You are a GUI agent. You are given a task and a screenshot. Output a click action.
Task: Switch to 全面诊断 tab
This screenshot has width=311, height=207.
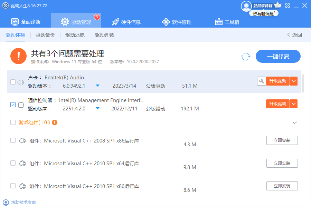[26, 22]
